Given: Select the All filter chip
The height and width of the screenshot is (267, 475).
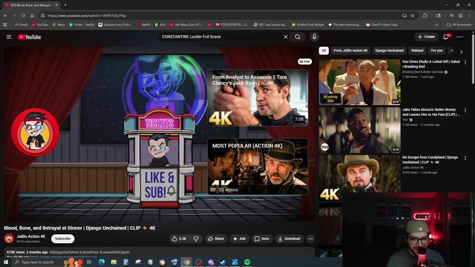Looking at the screenshot, I should pyautogui.click(x=324, y=50).
